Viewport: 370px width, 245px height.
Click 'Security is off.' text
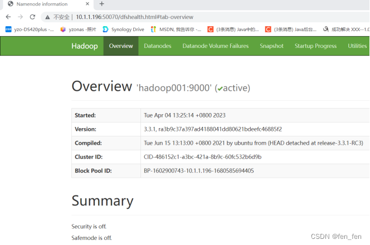coord(89,227)
